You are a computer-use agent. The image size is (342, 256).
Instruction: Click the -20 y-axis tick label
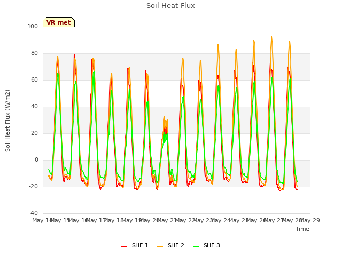pyautogui.click(x=33, y=187)
